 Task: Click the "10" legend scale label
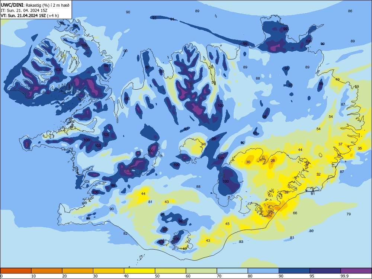point(33,276)
